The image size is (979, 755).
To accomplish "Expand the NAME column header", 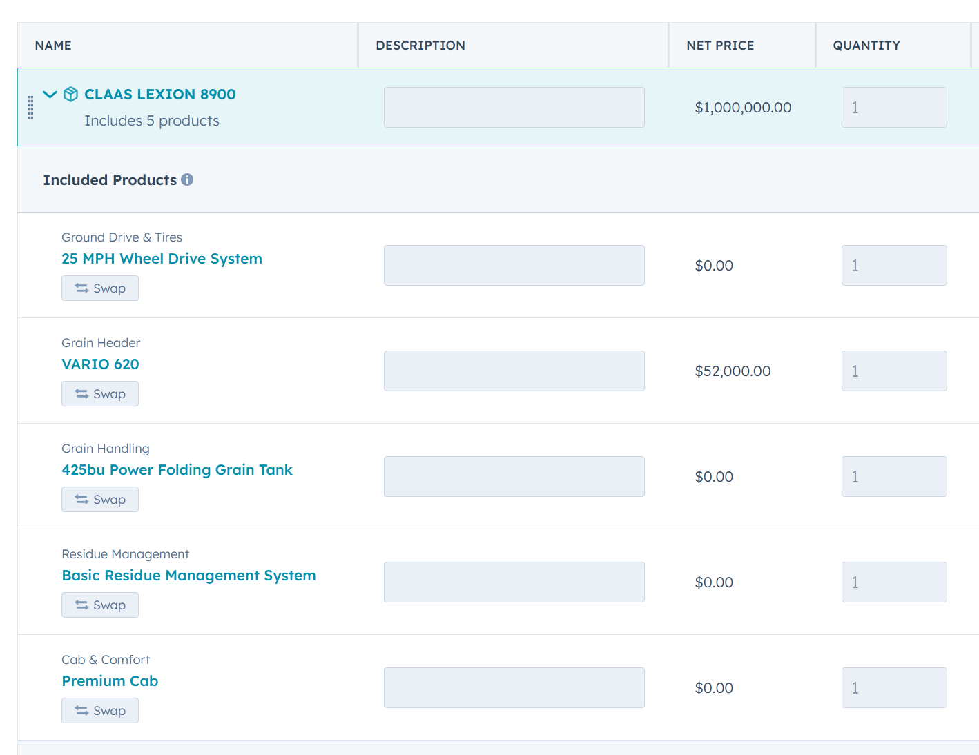I will coord(53,45).
